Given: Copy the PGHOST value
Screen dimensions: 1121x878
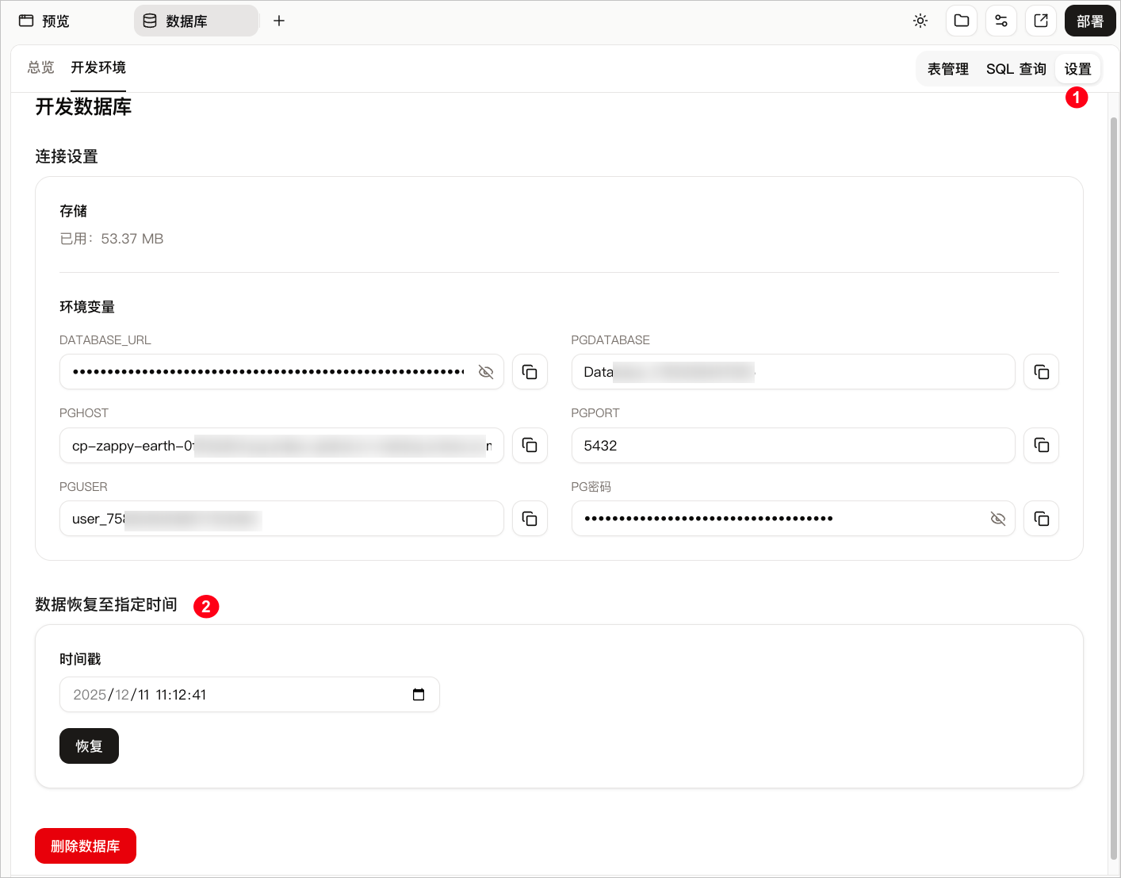Looking at the screenshot, I should [530, 445].
